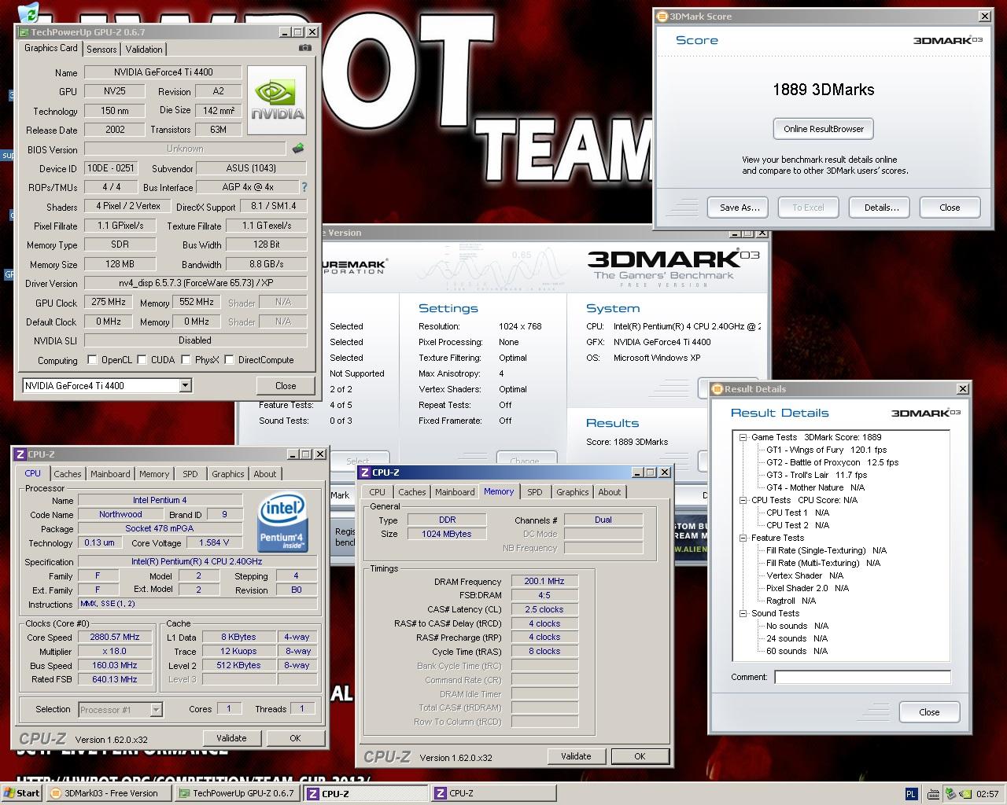1007x805 pixels.
Task: Click the taskbar clock showing 02:57
Action: click(987, 794)
